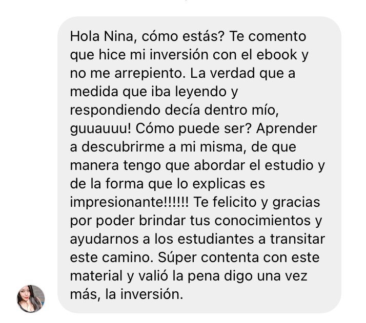This screenshot has height=323, width=366.
Task: Select the word 'ebook' in the message
Action: pos(277,55)
